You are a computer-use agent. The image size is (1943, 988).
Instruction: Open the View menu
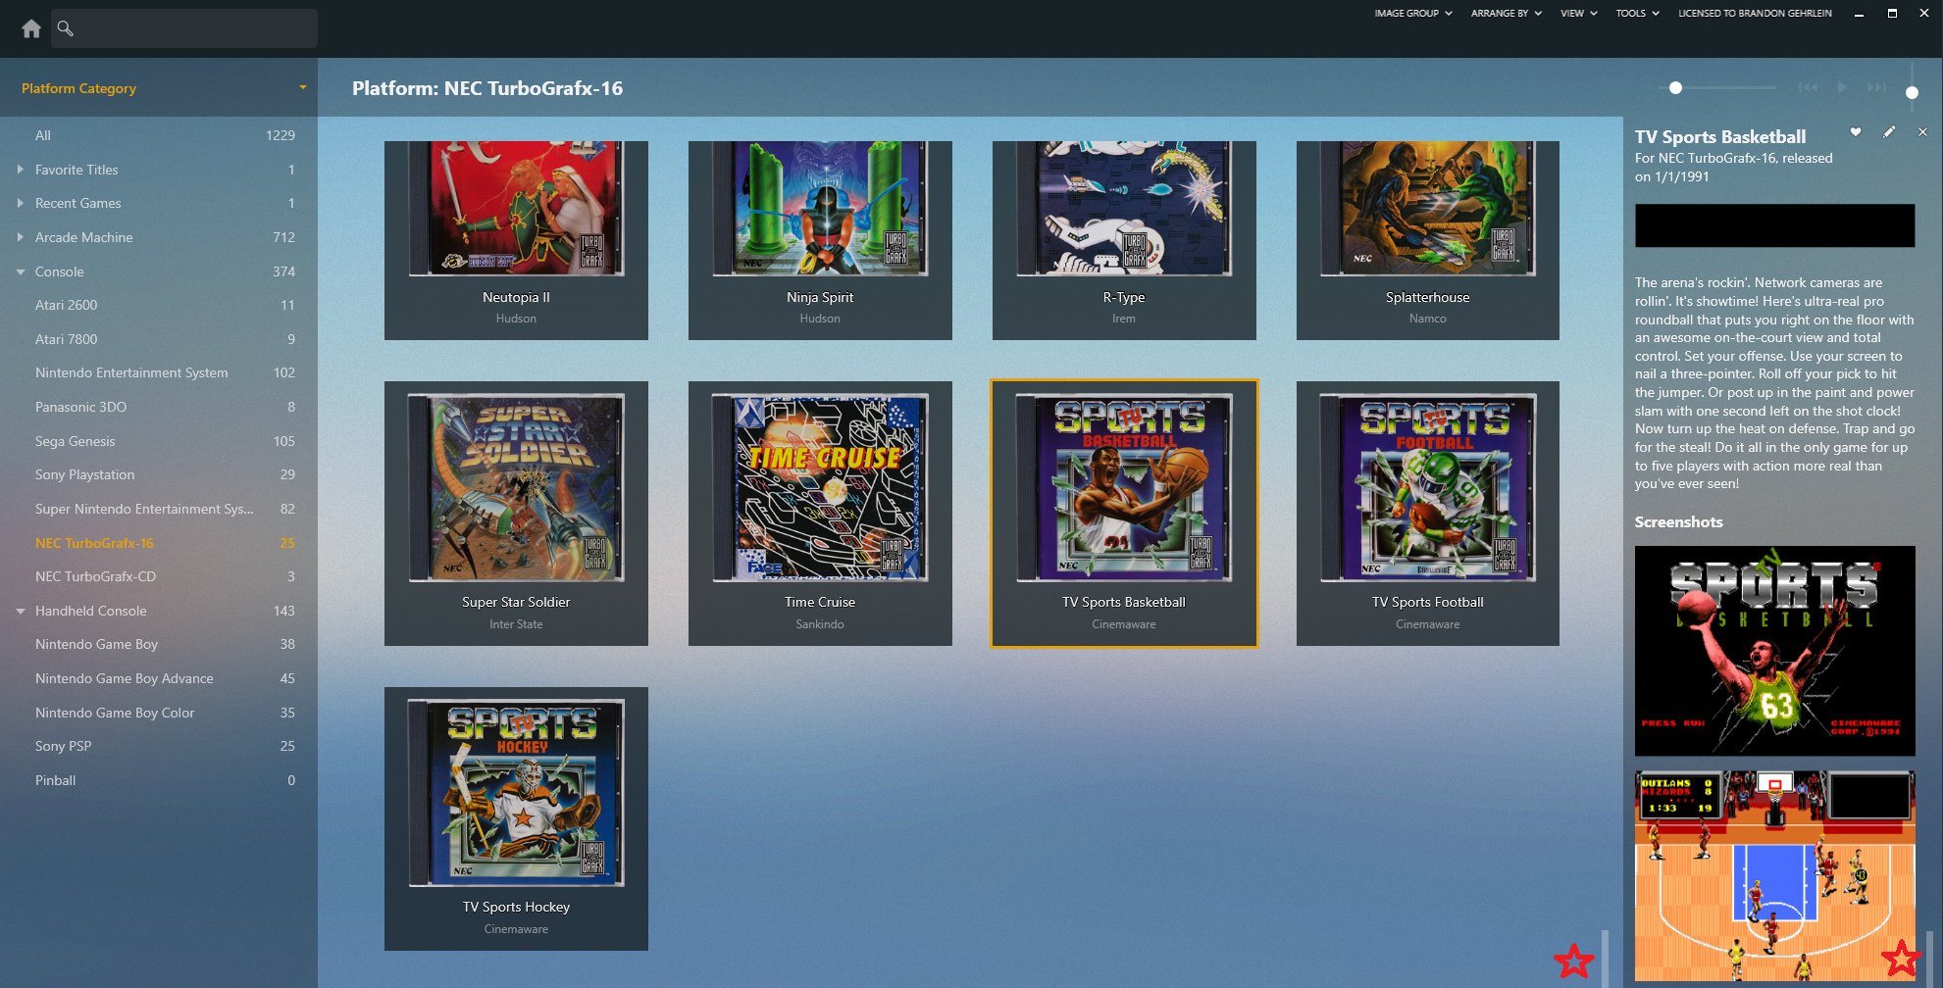1579,14
